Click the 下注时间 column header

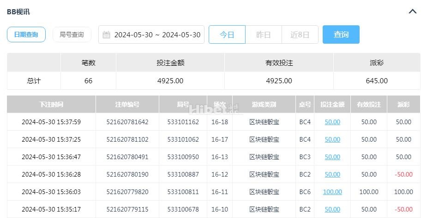[51, 104]
